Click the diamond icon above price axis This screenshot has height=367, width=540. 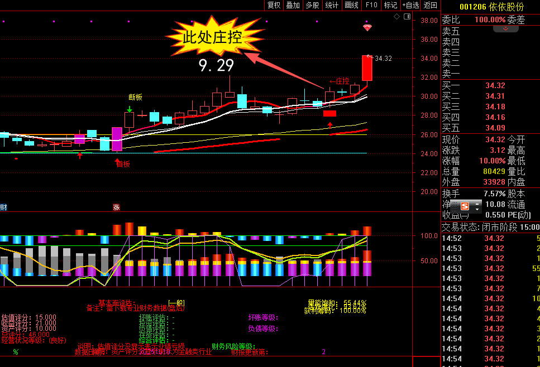(396, 17)
